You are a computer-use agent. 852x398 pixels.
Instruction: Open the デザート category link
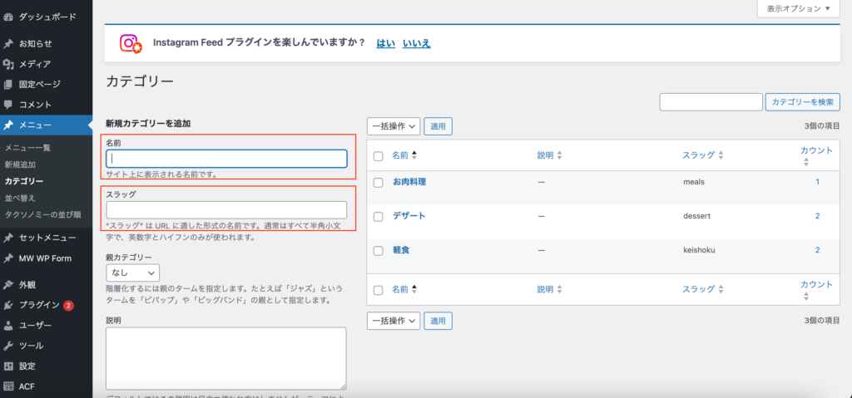point(409,215)
